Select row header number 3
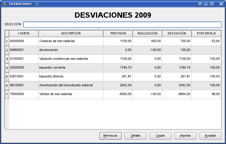Image resolution: width=226 pixels, height=144 pixels. click(x=7, y=59)
